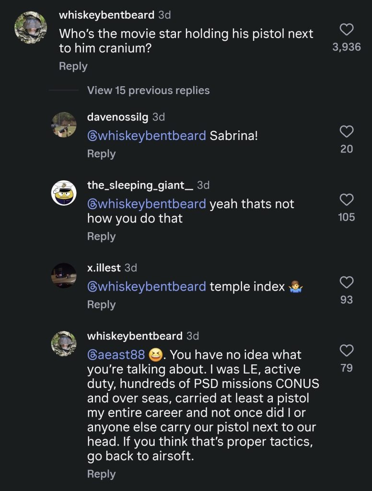372x491 pixels.
Task: Like x.illest's temple index reply
Action: (346, 282)
